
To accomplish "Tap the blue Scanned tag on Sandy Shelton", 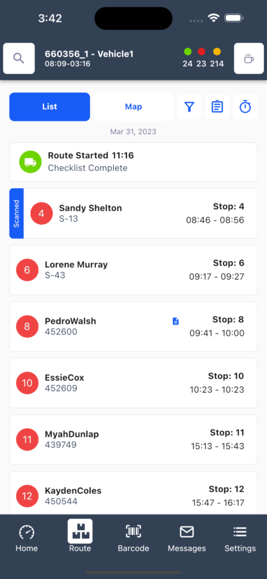I will click(16, 213).
